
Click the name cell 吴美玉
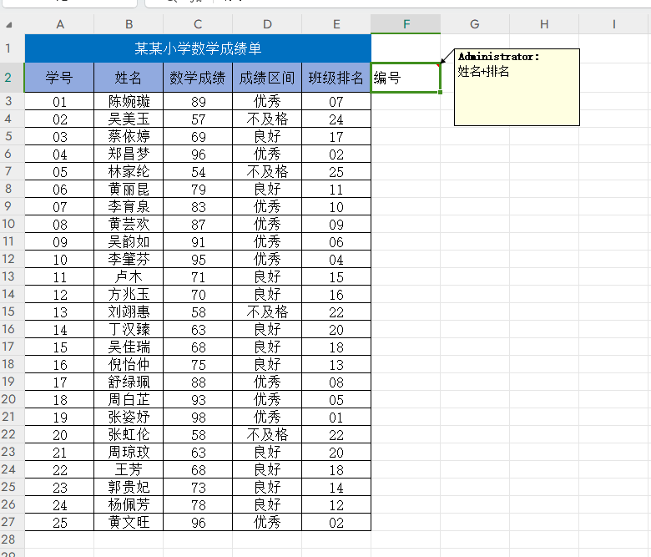129,119
